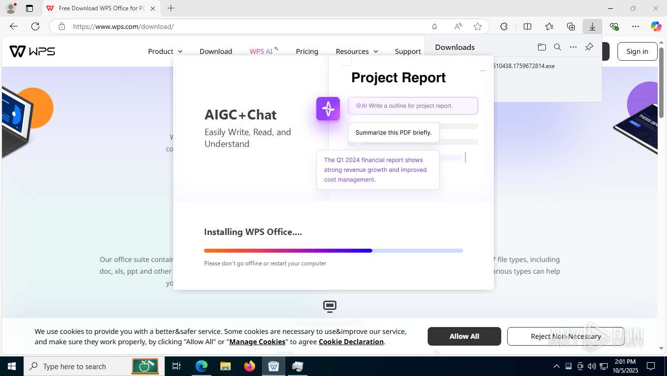Open the Extensions puzzle icon
The height and width of the screenshot is (376, 667).
pyautogui.click(x=504, y=26)
